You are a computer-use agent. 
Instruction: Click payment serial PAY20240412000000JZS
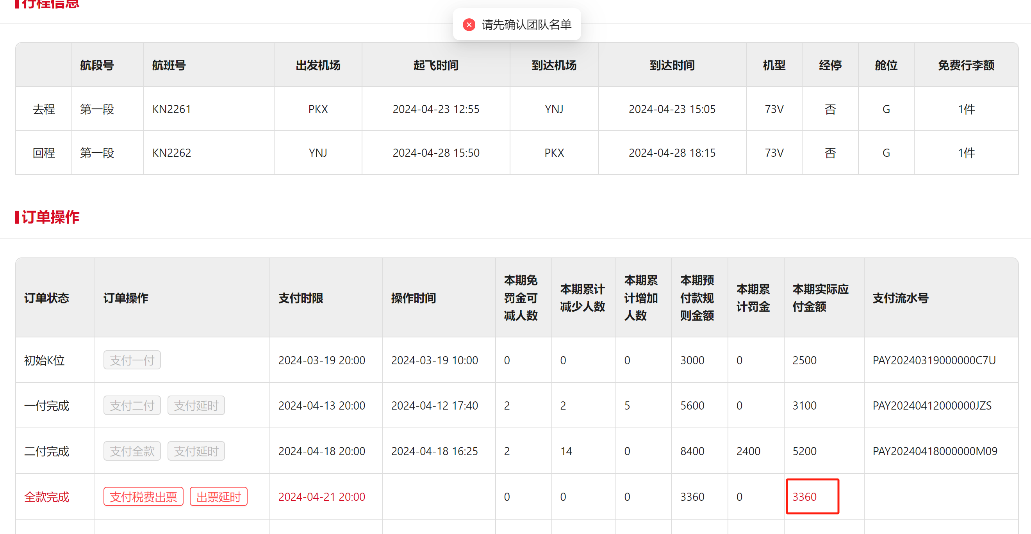click(932, 405)
